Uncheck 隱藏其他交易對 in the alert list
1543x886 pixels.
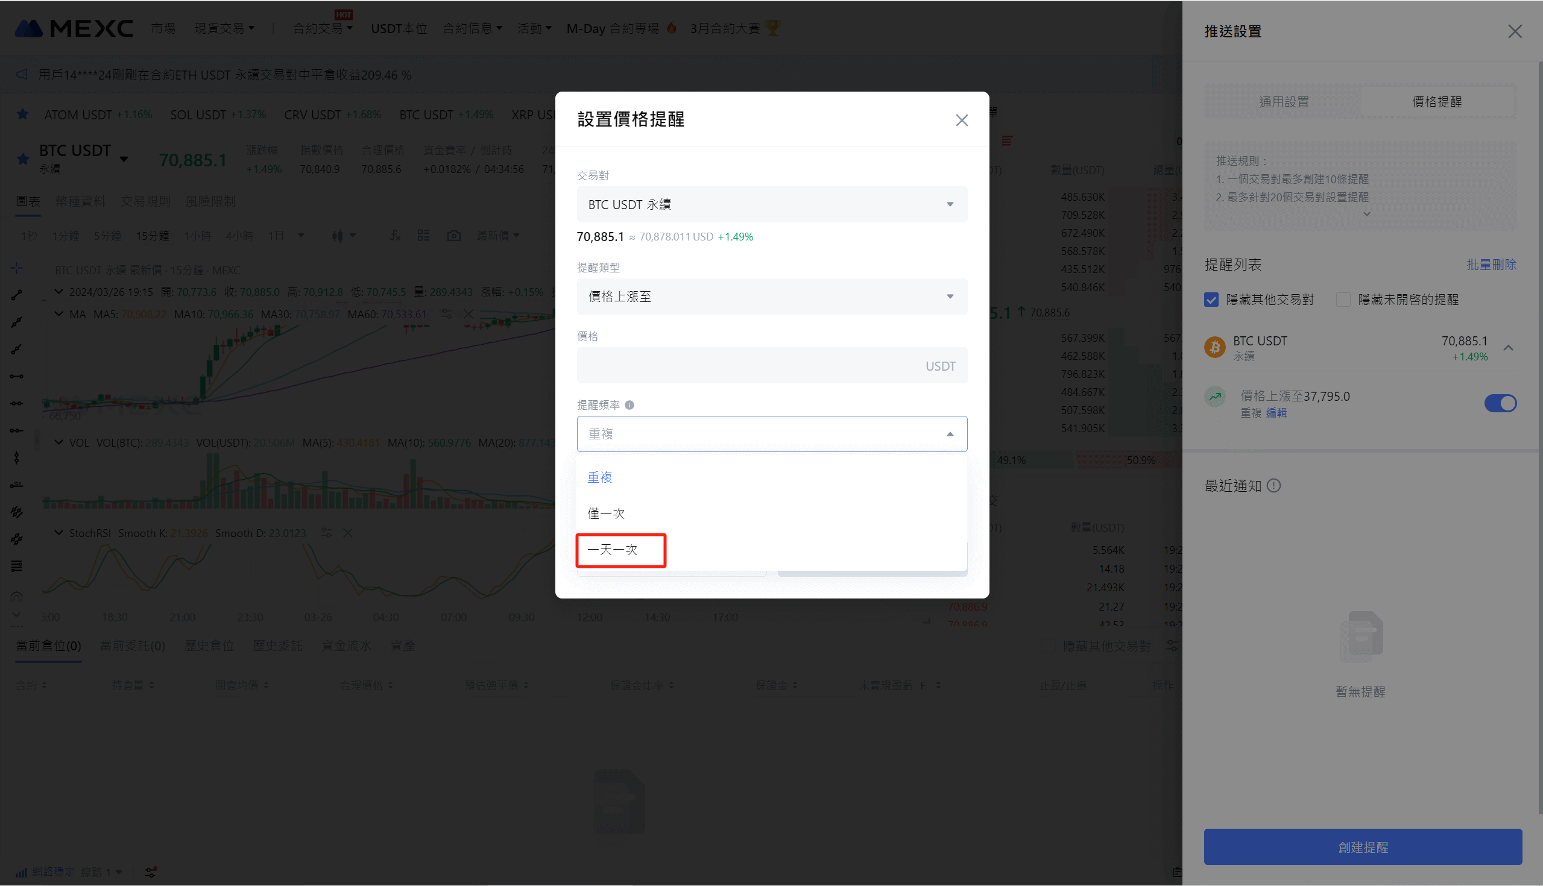1211,300
